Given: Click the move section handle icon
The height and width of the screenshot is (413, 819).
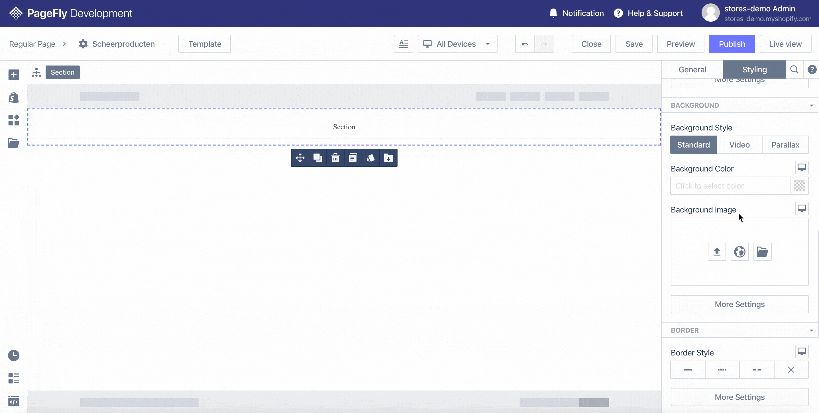Looking at the screenshot, I should tap(300, 158).
